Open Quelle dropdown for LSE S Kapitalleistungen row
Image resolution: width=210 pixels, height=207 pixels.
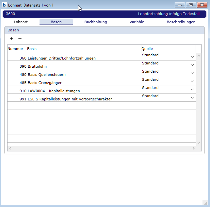point(192,98)
